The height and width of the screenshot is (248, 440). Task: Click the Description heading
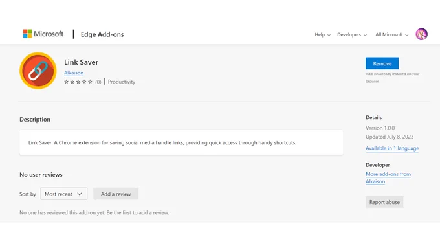coord(35,120)
